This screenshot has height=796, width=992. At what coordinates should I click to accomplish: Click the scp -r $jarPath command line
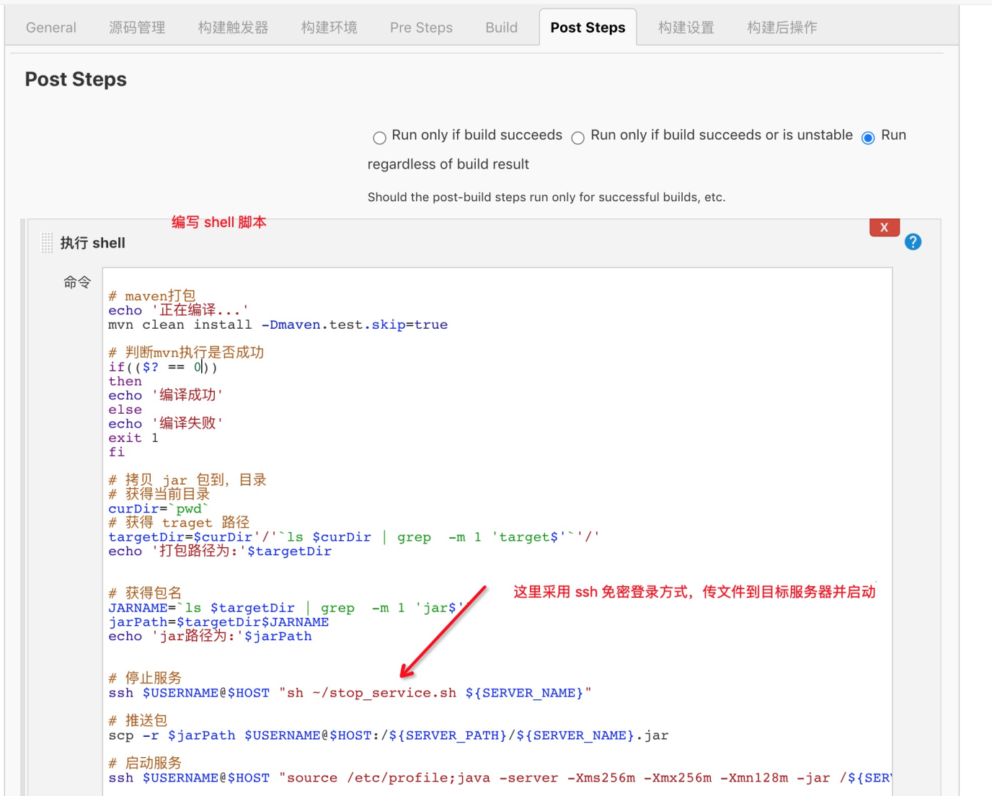tap(389, 735)
